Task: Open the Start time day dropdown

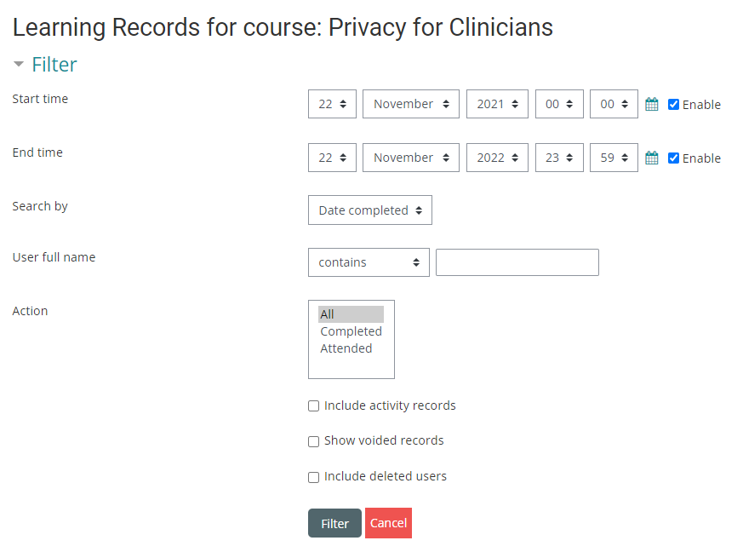Action: click(x=332, y=104)
